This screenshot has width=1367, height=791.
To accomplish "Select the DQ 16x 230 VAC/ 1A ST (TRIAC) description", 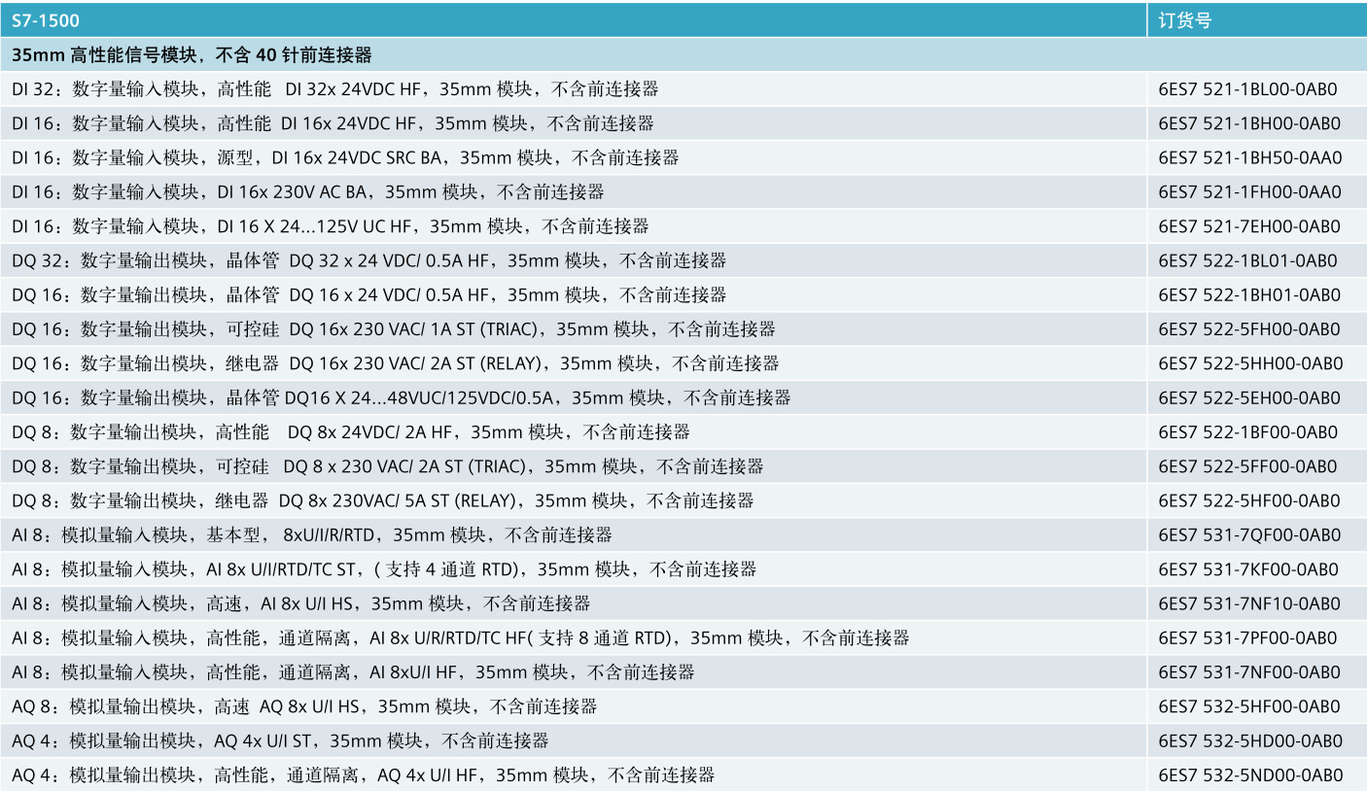I will coord(394,329).
